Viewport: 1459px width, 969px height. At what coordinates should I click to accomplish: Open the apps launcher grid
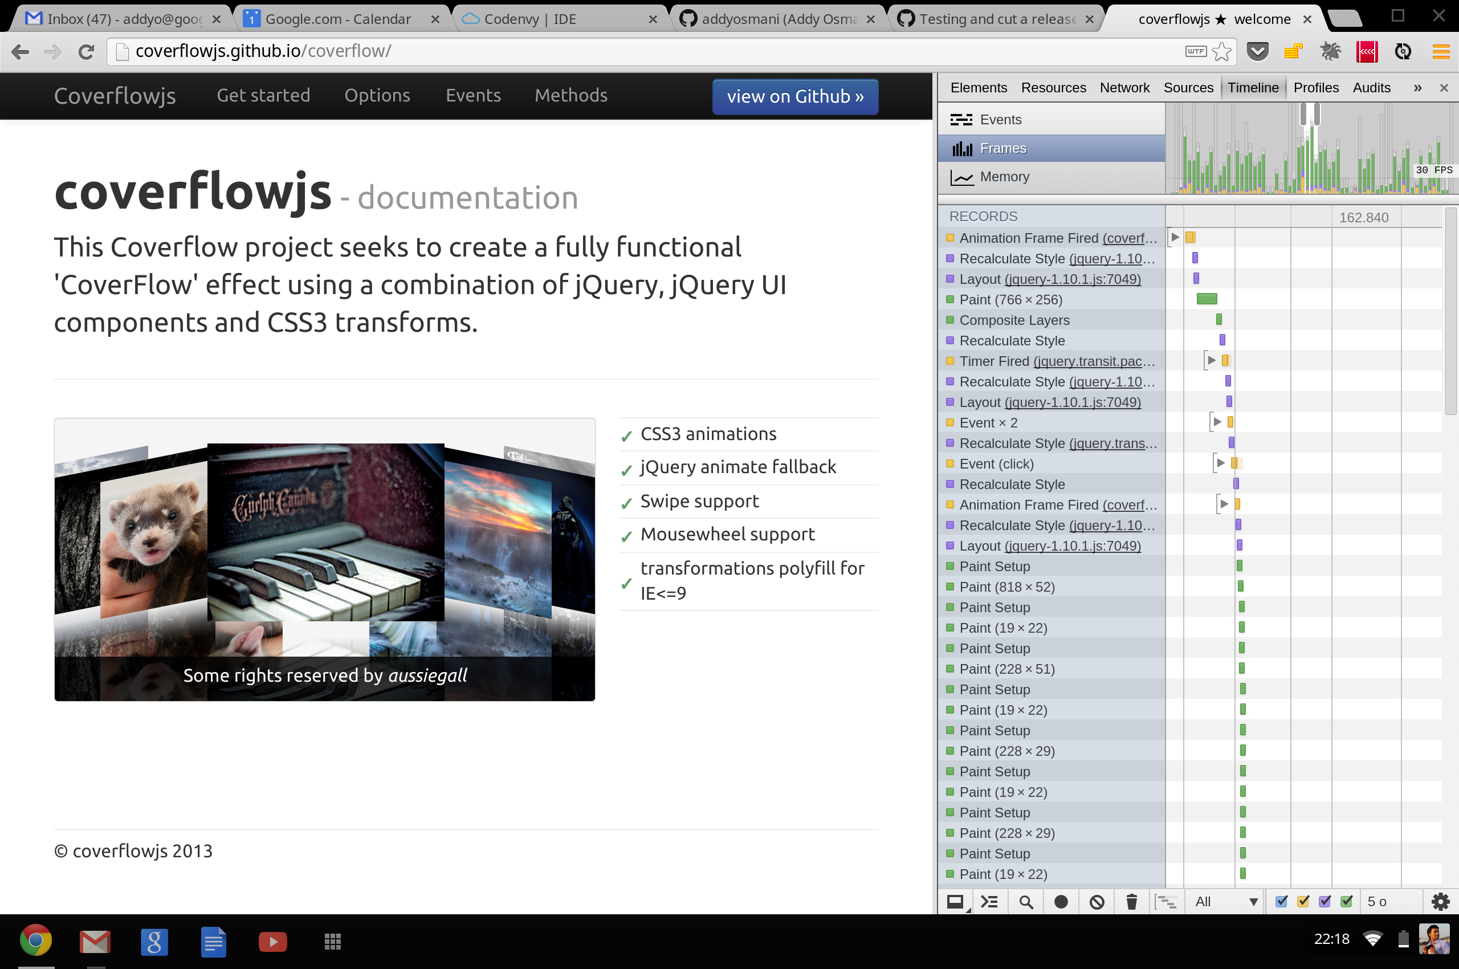click(332, 942)
